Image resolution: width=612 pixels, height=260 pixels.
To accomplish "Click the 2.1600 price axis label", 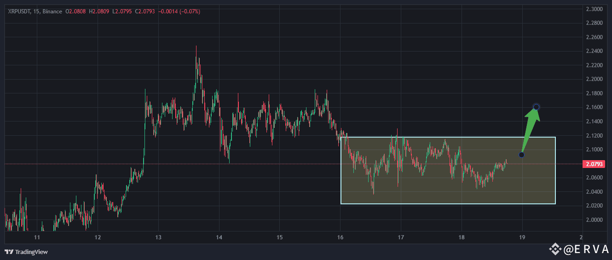I will 594,107.
